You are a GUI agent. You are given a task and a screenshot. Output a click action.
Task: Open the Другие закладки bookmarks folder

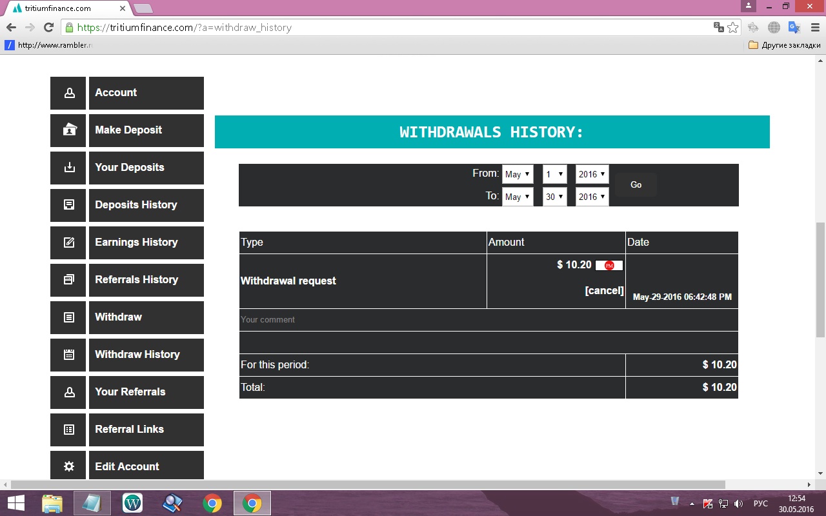pyautogui.click(x=785, y=45)
